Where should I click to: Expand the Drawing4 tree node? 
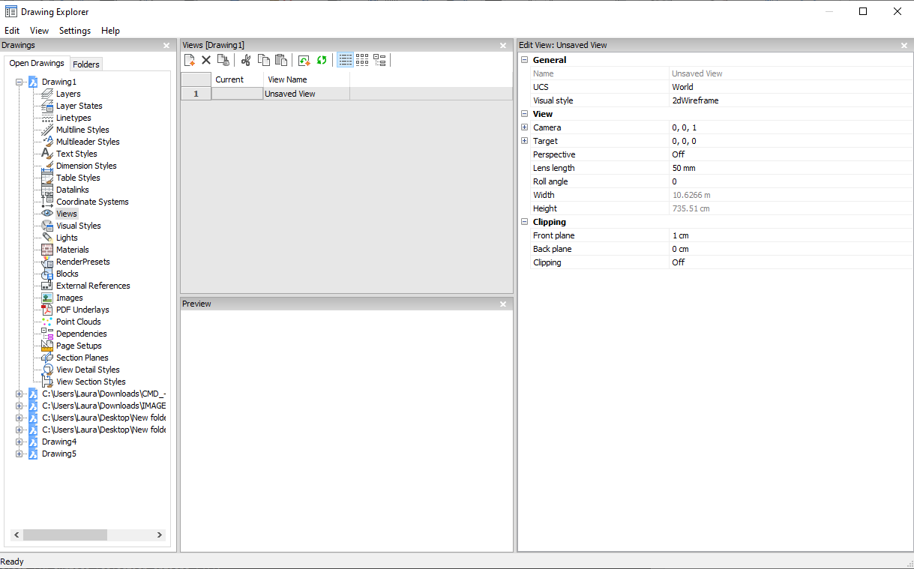pyautogui.click(x=19, y=442)
